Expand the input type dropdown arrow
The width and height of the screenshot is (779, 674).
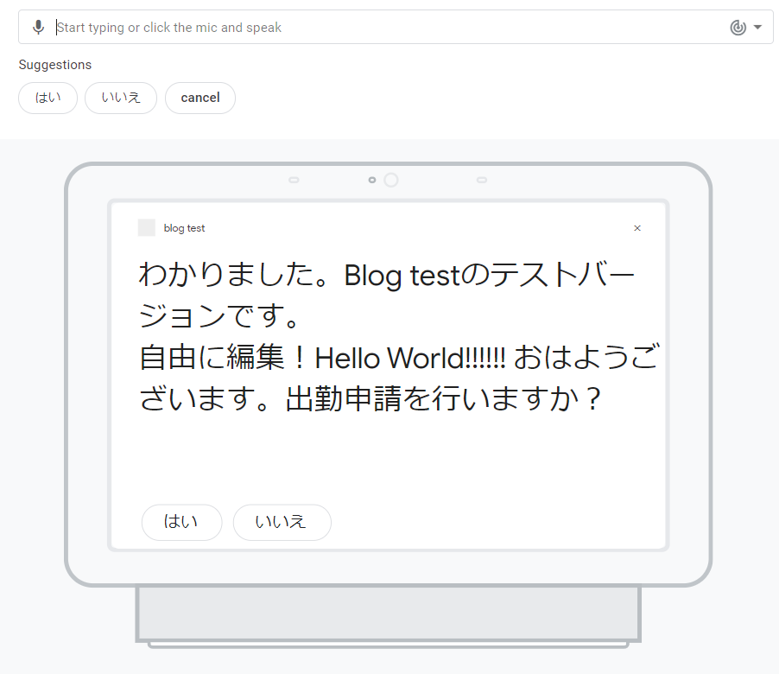coord(757,28)
